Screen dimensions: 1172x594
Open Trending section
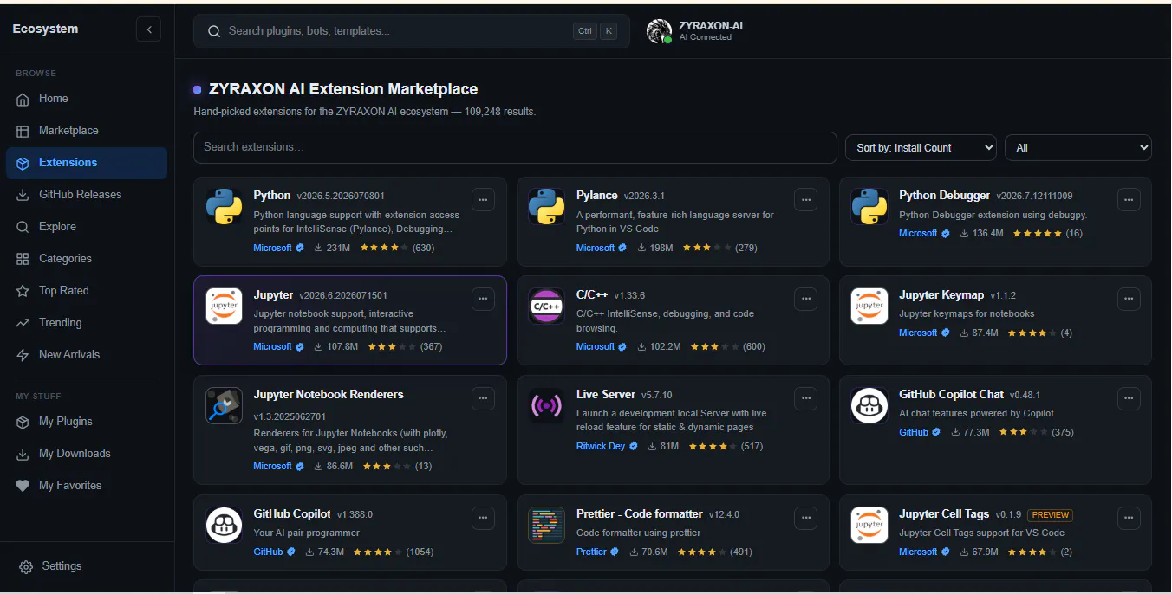point(87,323)
